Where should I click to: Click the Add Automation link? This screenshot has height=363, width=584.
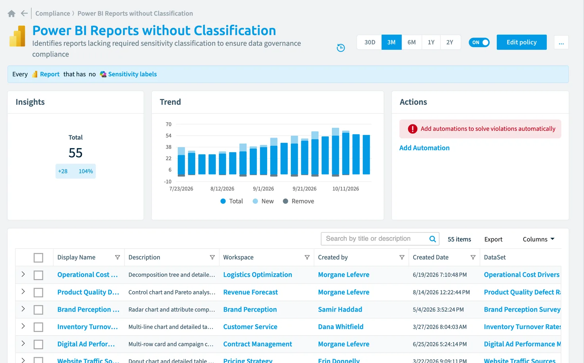(x=424, y=148)
